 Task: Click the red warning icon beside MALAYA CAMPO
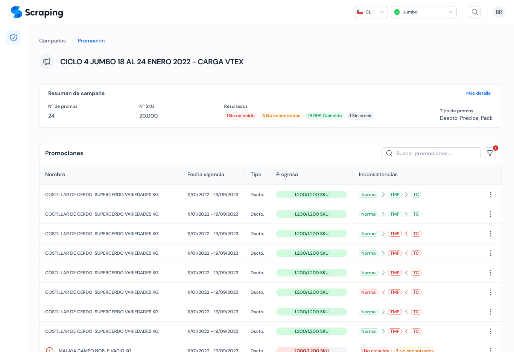click(50, 350)
